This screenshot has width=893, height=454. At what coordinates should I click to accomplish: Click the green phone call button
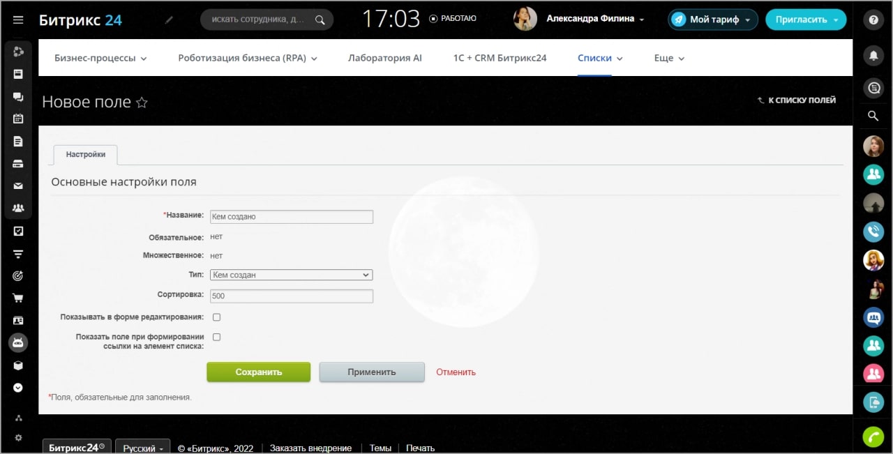point(873,437)
